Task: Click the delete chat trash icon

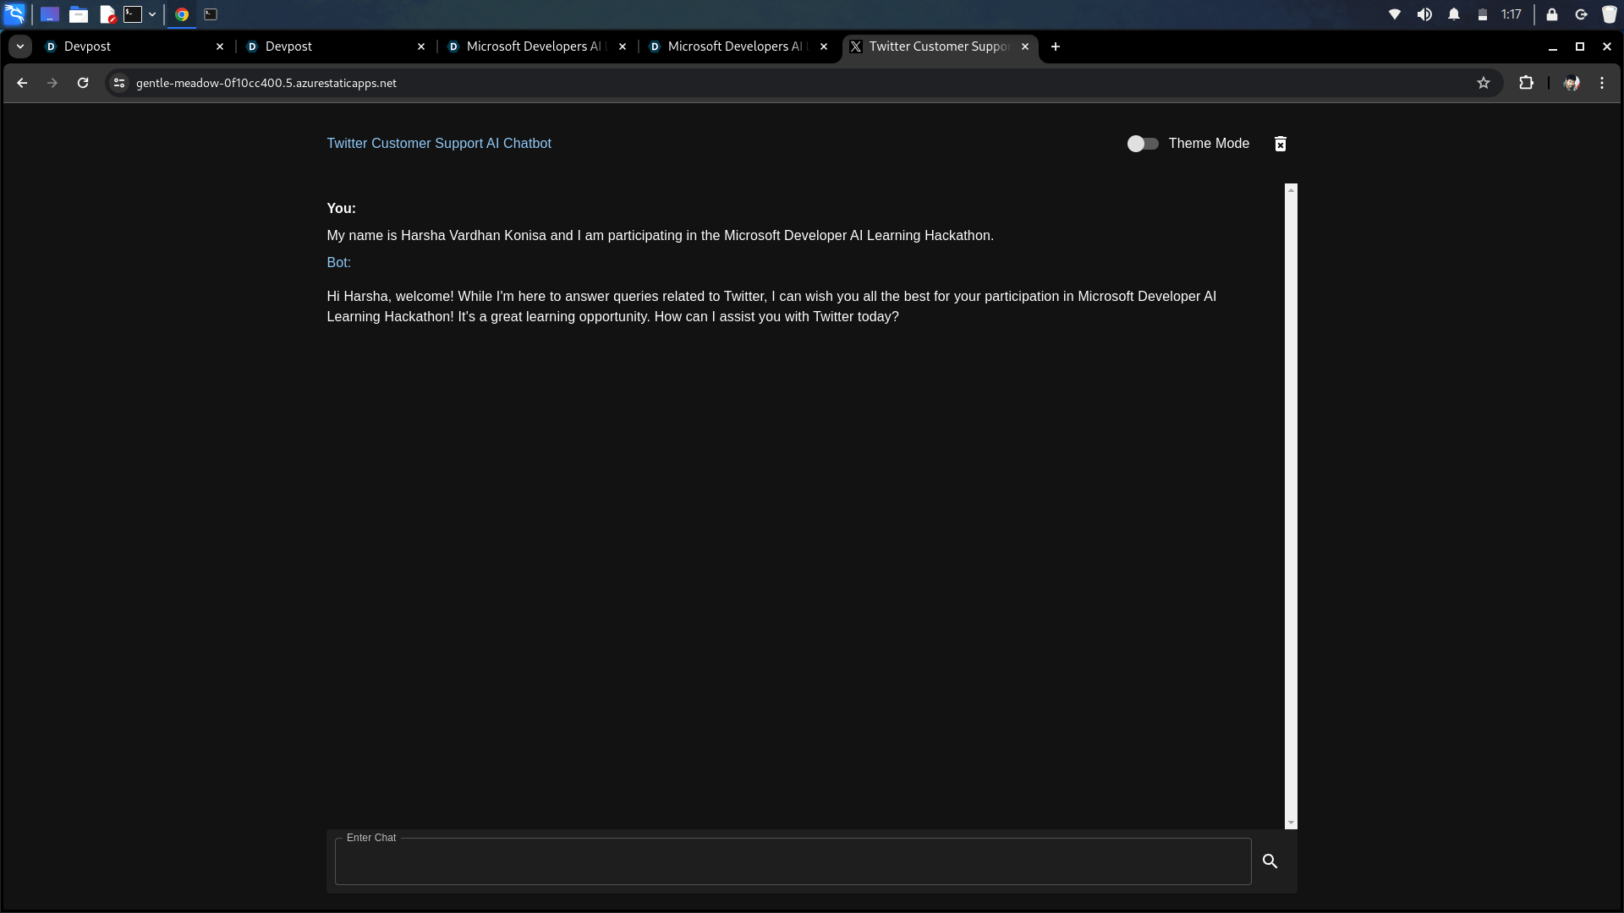Action: [x=1280, y=144]
